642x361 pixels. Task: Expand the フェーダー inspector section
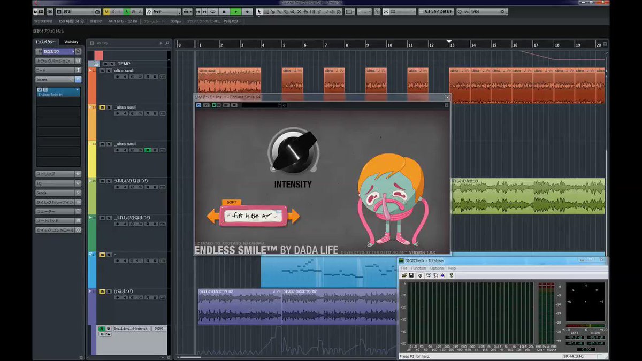58,211
